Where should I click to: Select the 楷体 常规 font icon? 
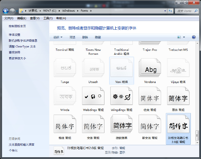click(65, 124)
